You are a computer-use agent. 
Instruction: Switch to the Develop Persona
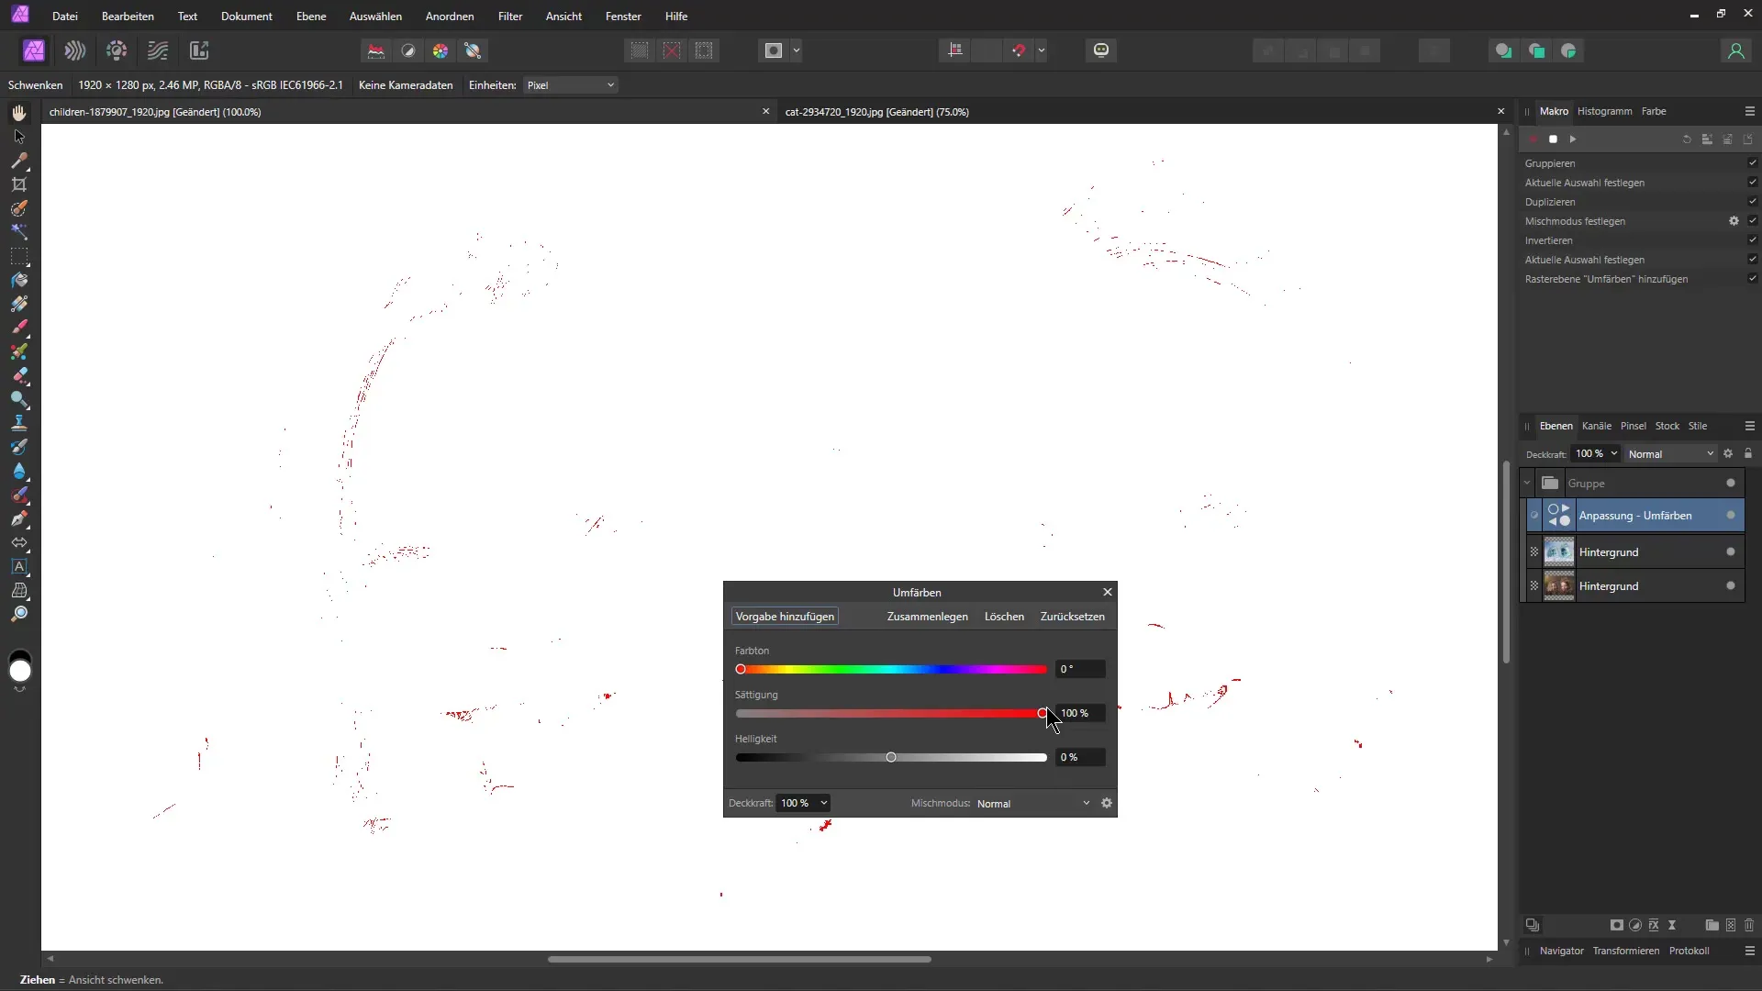pyautogui.click(x=117, y=50)
